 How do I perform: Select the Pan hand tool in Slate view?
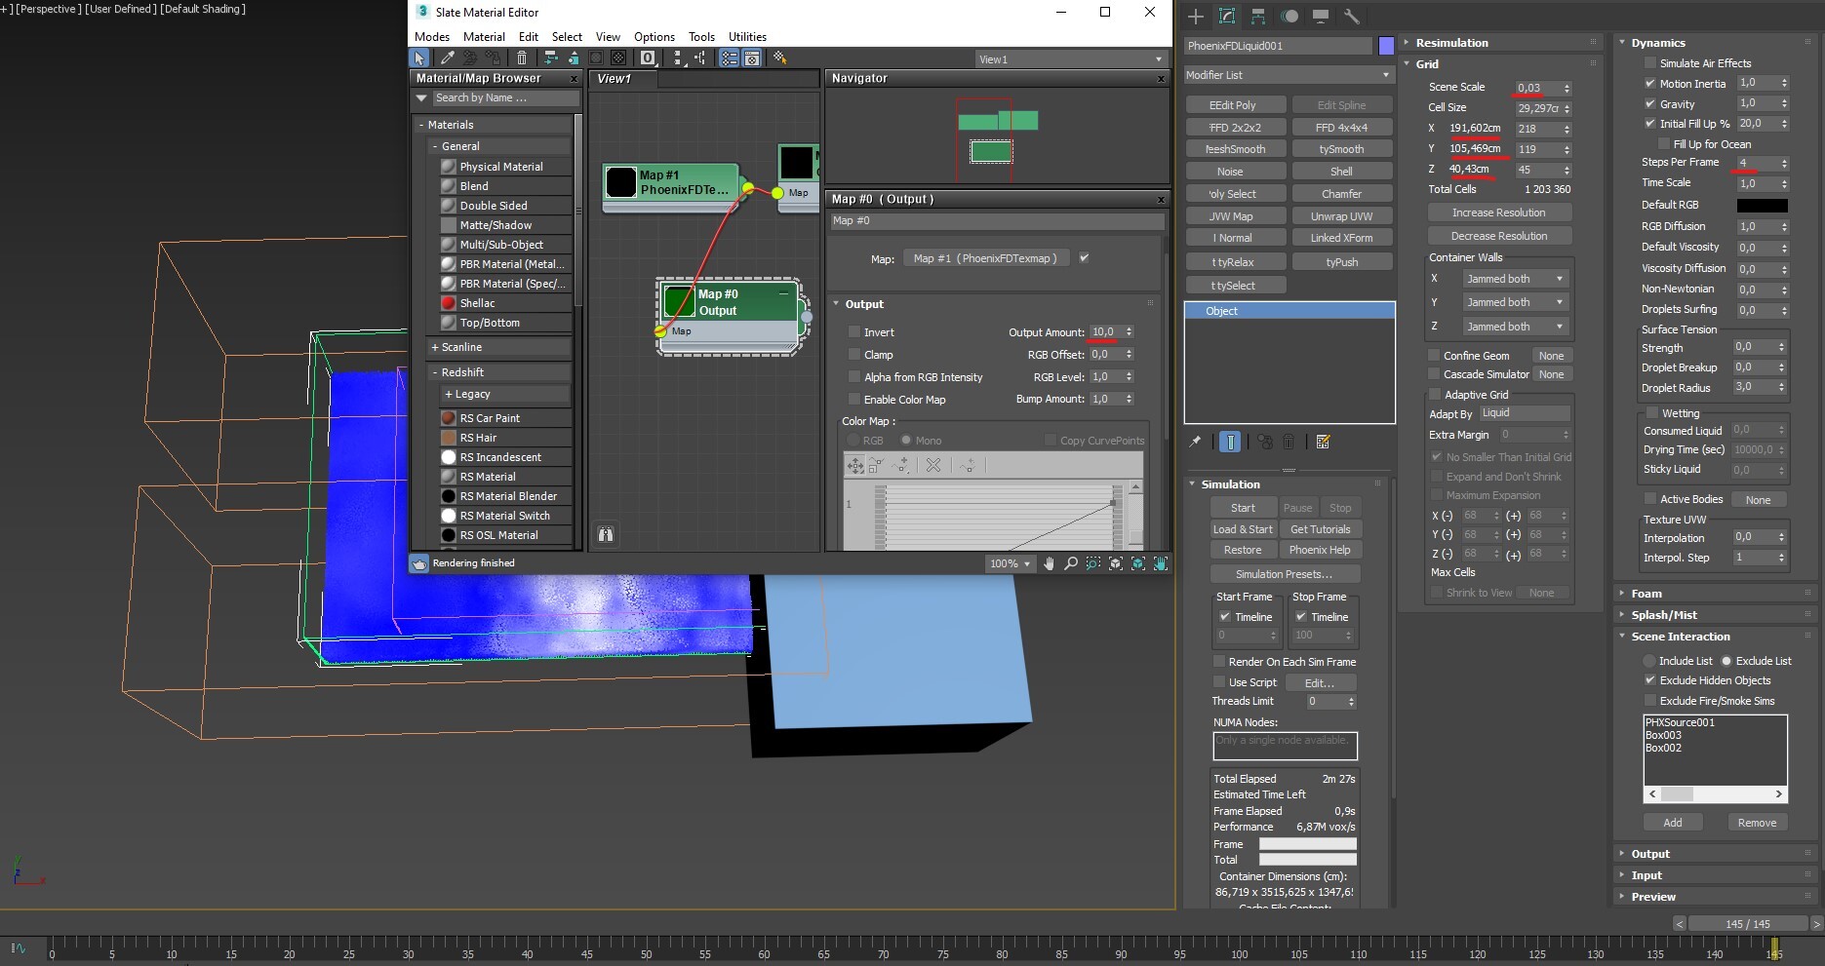pos(1050,563)
